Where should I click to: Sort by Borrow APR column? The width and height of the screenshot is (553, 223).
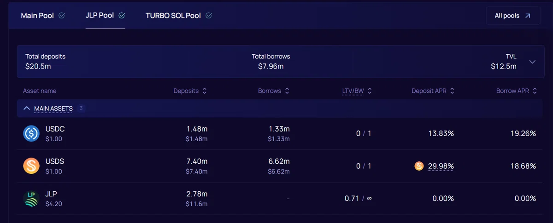(517, 91)
